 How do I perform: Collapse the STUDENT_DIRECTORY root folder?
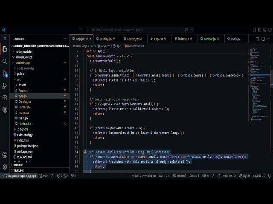[40, 46]
